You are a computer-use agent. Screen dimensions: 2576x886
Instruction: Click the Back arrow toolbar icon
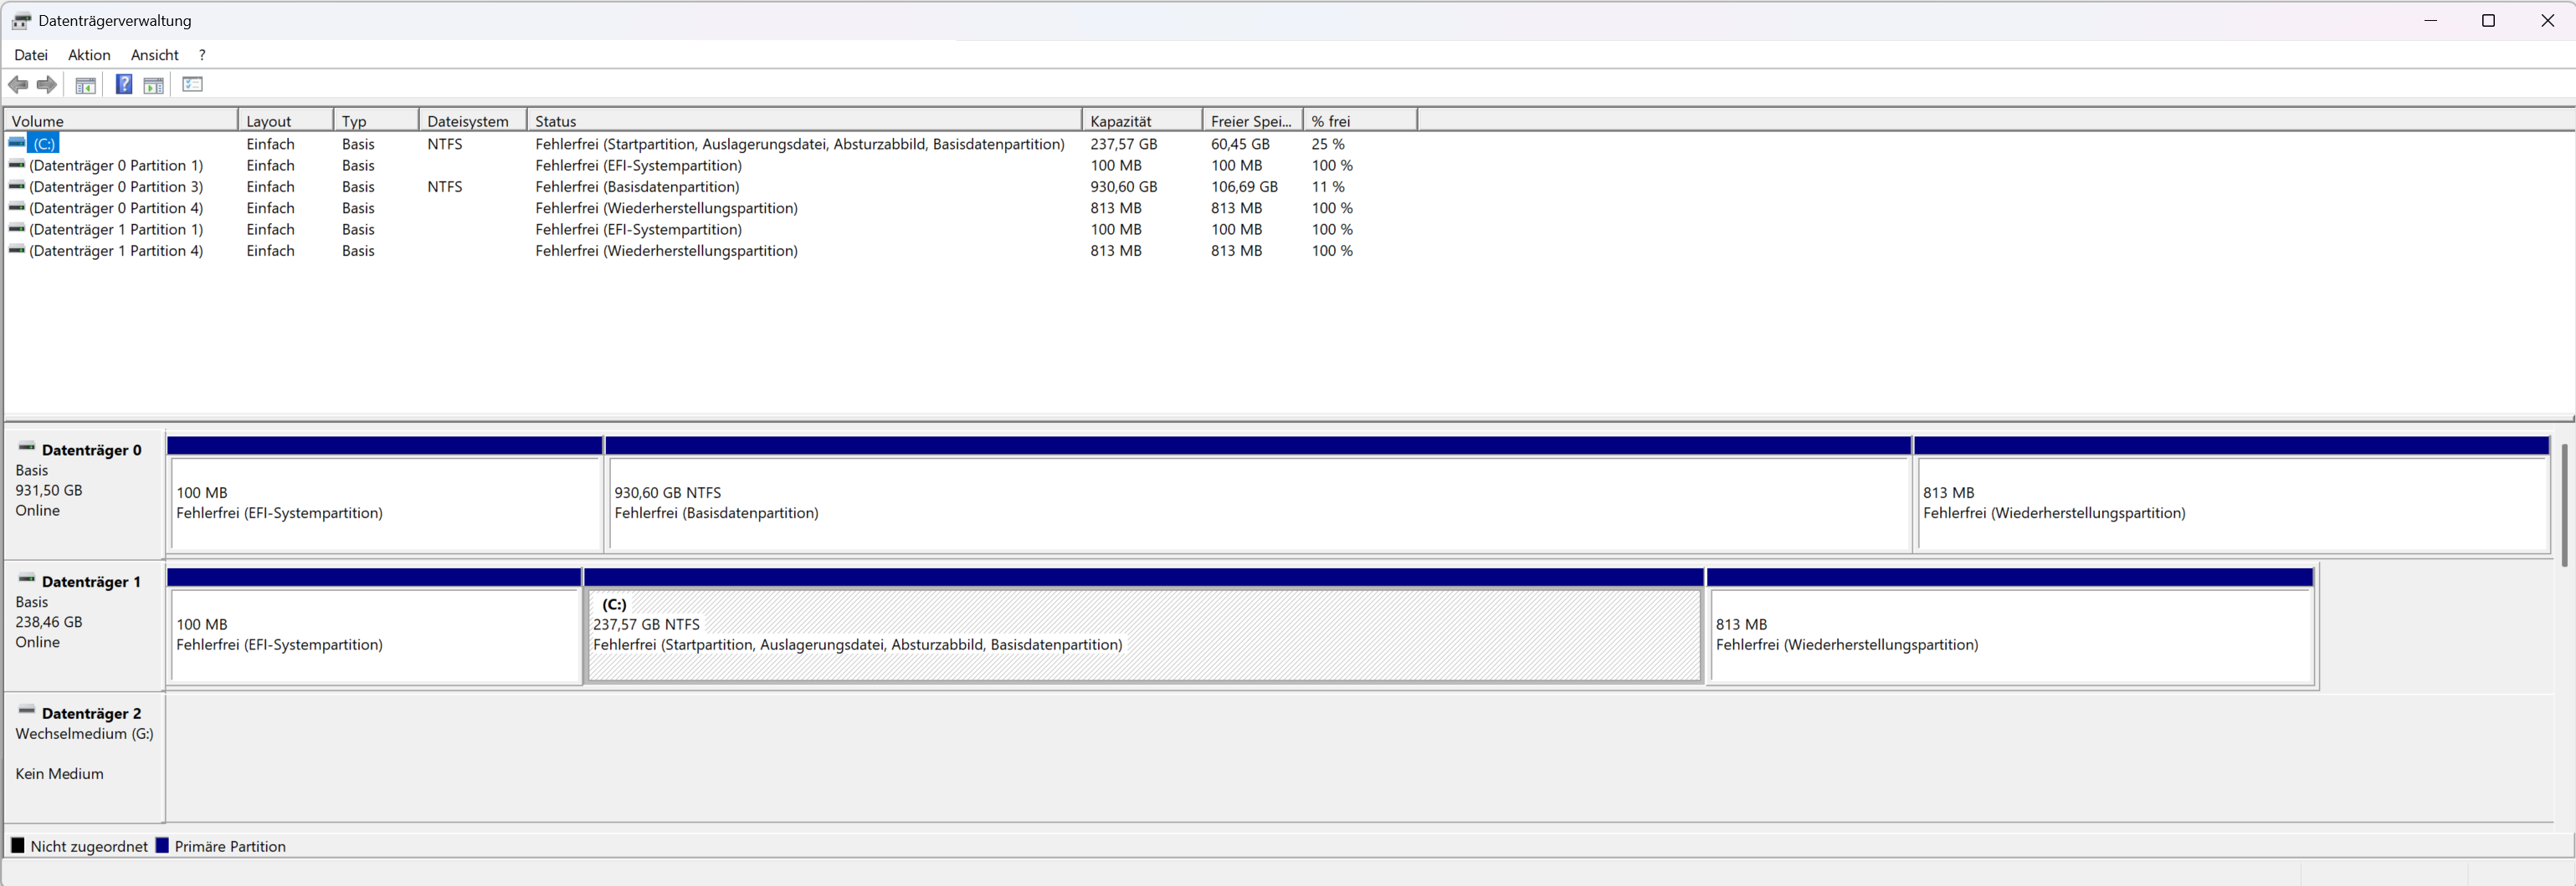(18, 85)
